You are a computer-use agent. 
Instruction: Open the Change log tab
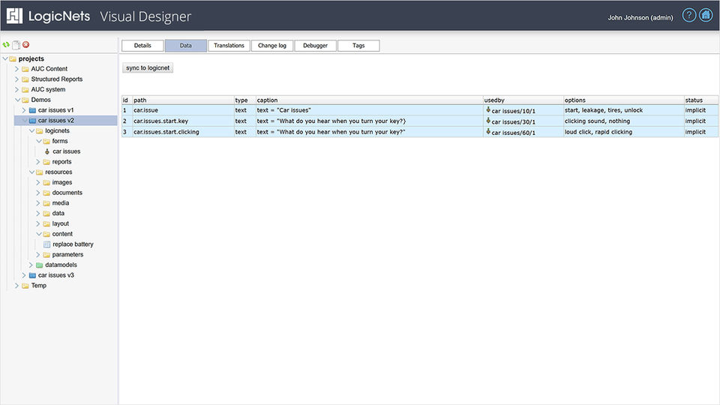coord(271,46)
